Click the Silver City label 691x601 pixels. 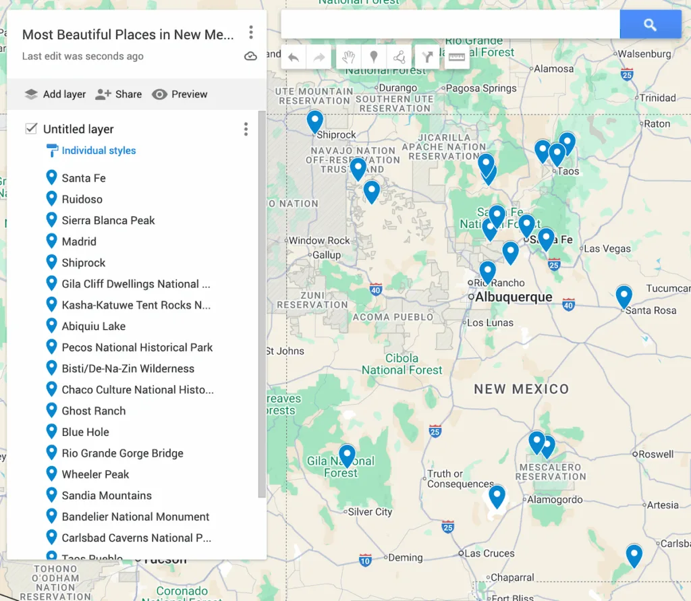[370, 512]
